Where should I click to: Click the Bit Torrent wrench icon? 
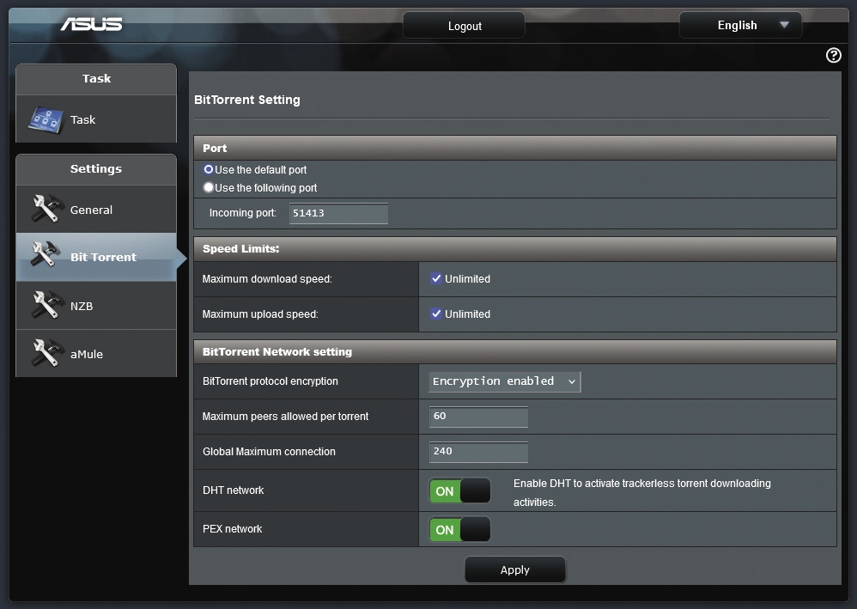[46, 255]
